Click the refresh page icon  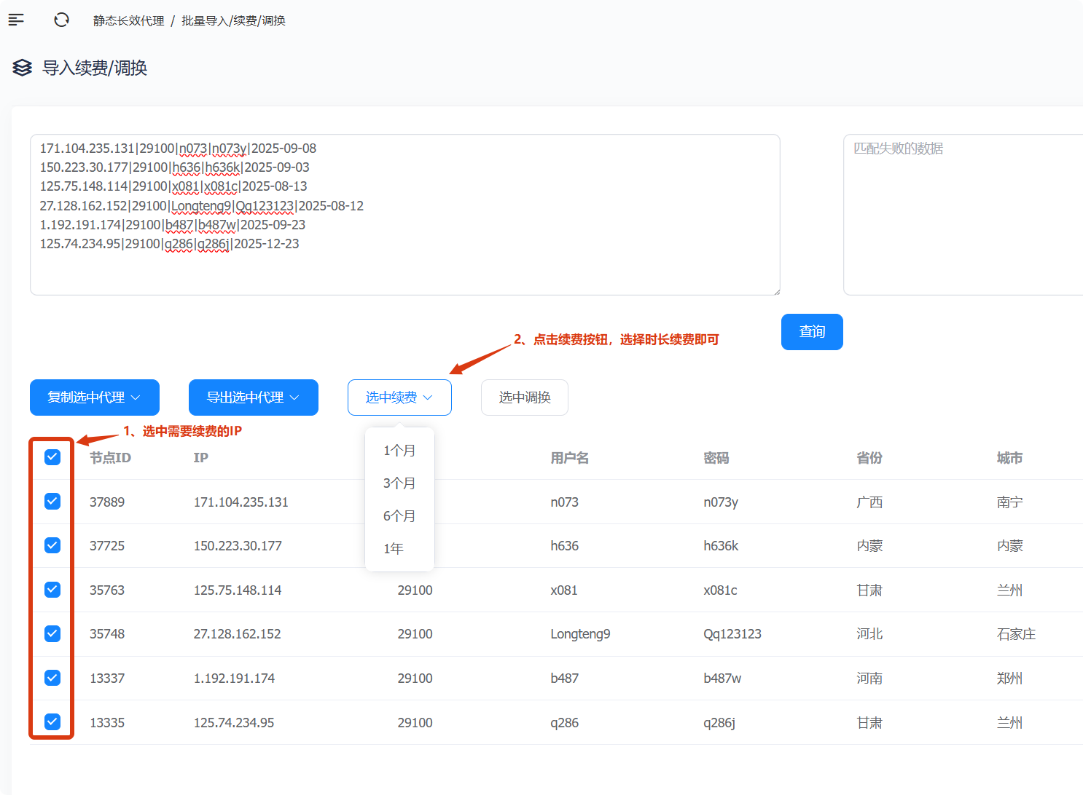(61, 20)
